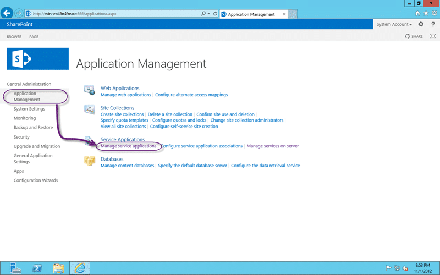Open Apps in left navigation
The image size is (440, 275).
(19, 171)
